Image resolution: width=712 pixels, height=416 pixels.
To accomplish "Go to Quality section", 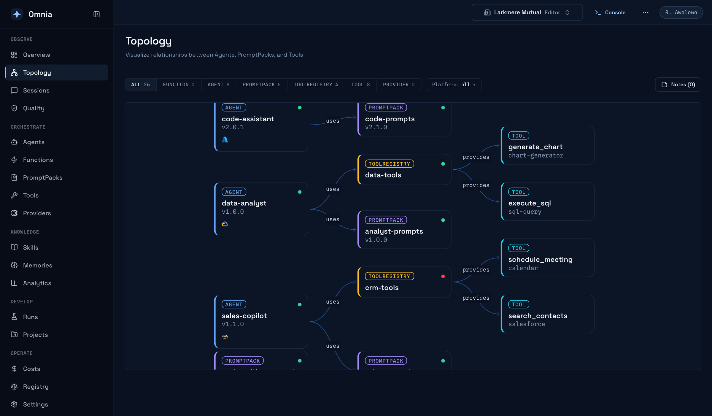I will click(x=57, y=108).
